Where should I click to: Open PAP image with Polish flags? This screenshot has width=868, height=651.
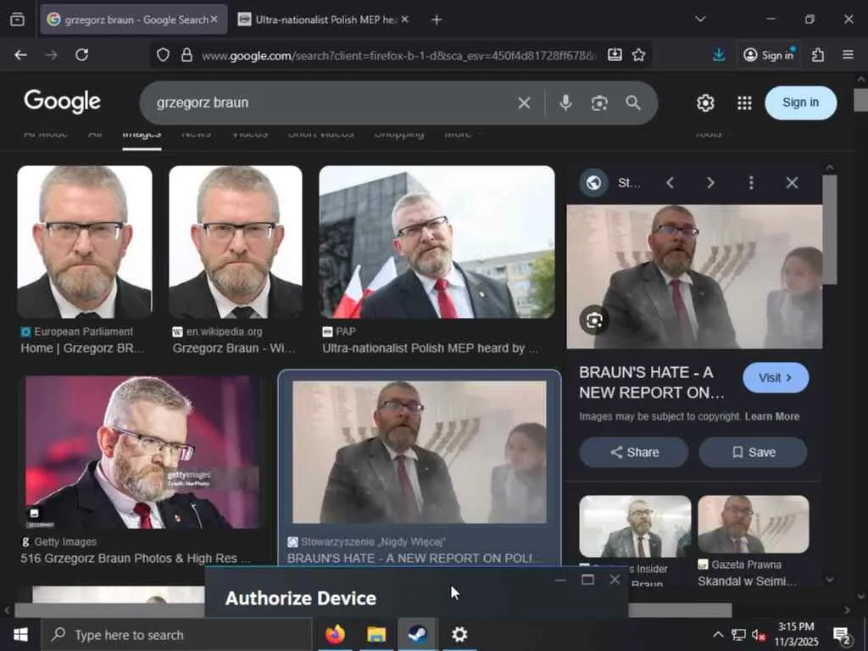pyautogui.click(x=437, y=242)
